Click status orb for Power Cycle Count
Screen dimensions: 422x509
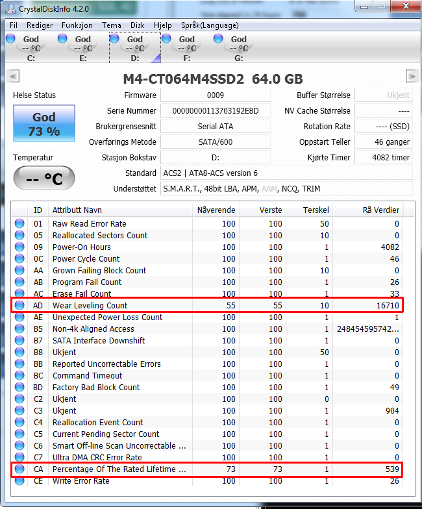(x=19, y=258)
